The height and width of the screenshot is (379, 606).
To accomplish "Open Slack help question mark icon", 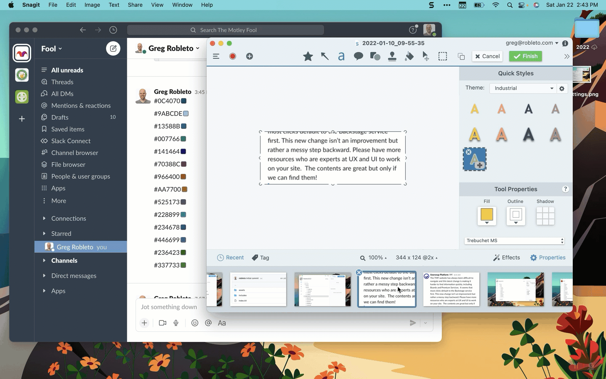I will click(413, 30).
